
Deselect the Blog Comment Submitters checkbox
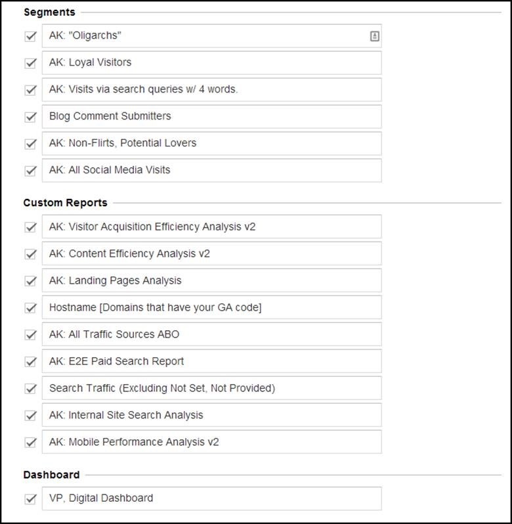(x=30, y=117)
